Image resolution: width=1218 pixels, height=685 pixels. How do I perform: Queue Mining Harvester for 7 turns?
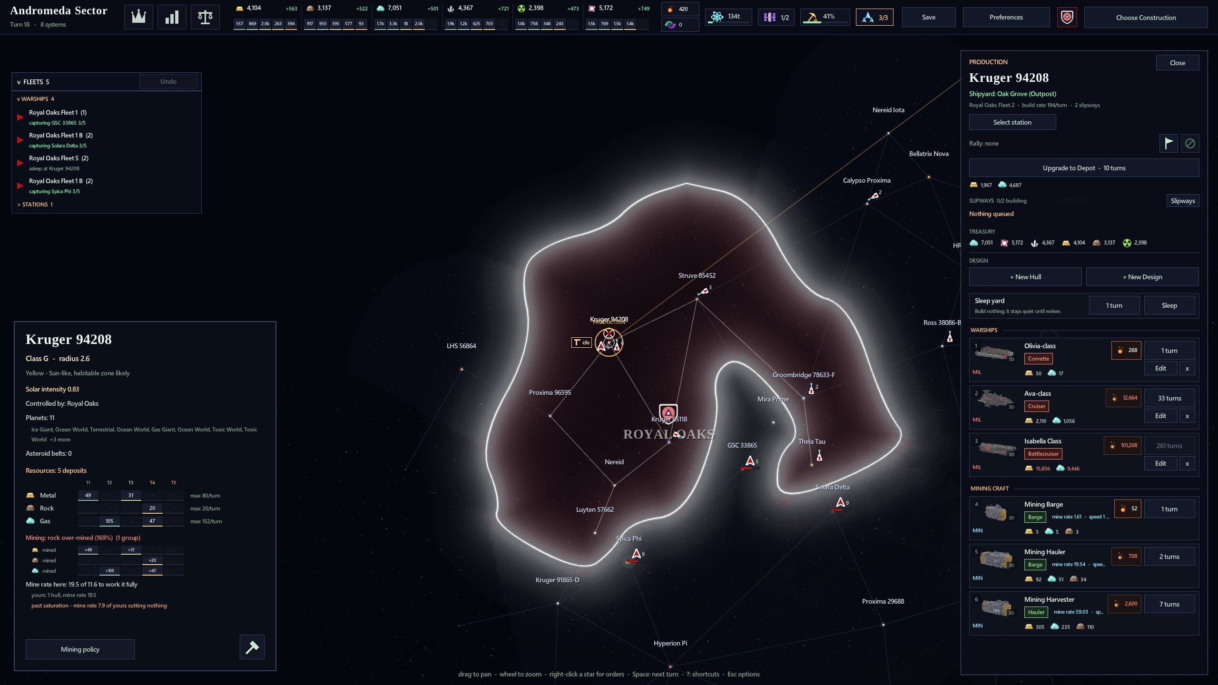coord(1169,604)
